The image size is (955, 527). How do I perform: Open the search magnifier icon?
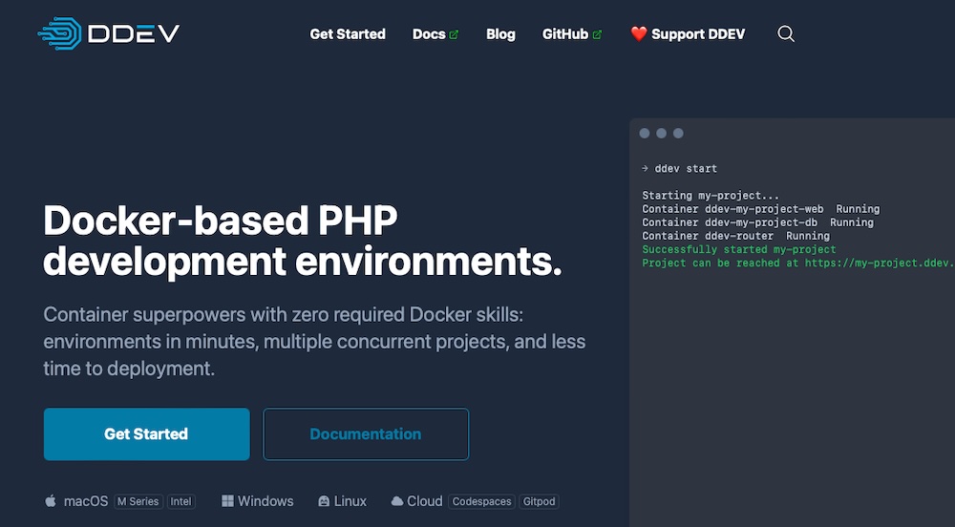click(786, 33)
